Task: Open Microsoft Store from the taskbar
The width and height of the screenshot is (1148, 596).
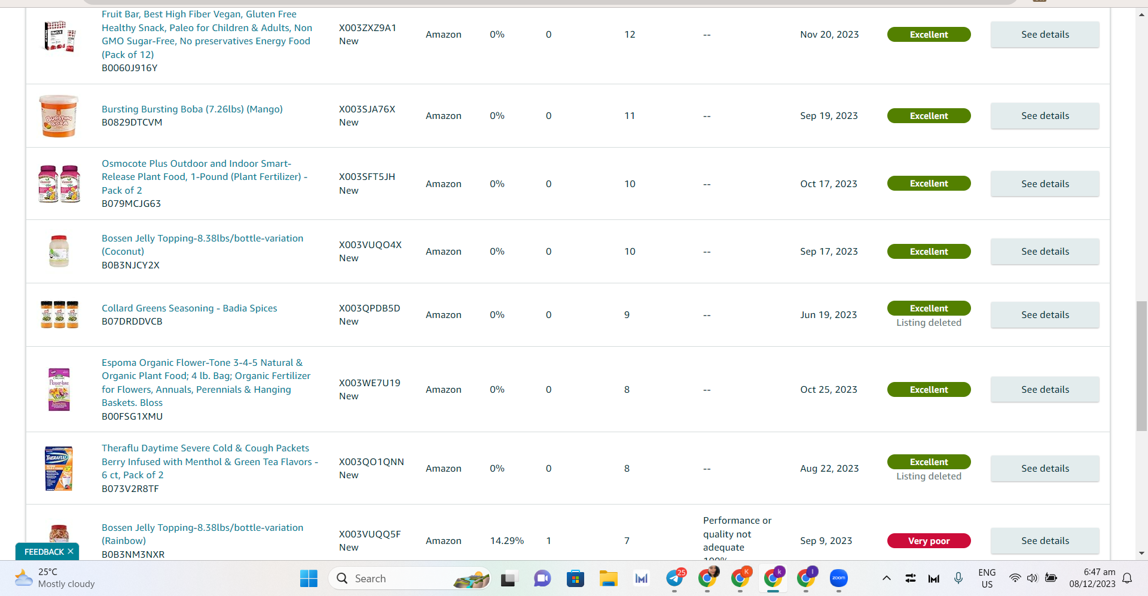Action: pos(575,578)
